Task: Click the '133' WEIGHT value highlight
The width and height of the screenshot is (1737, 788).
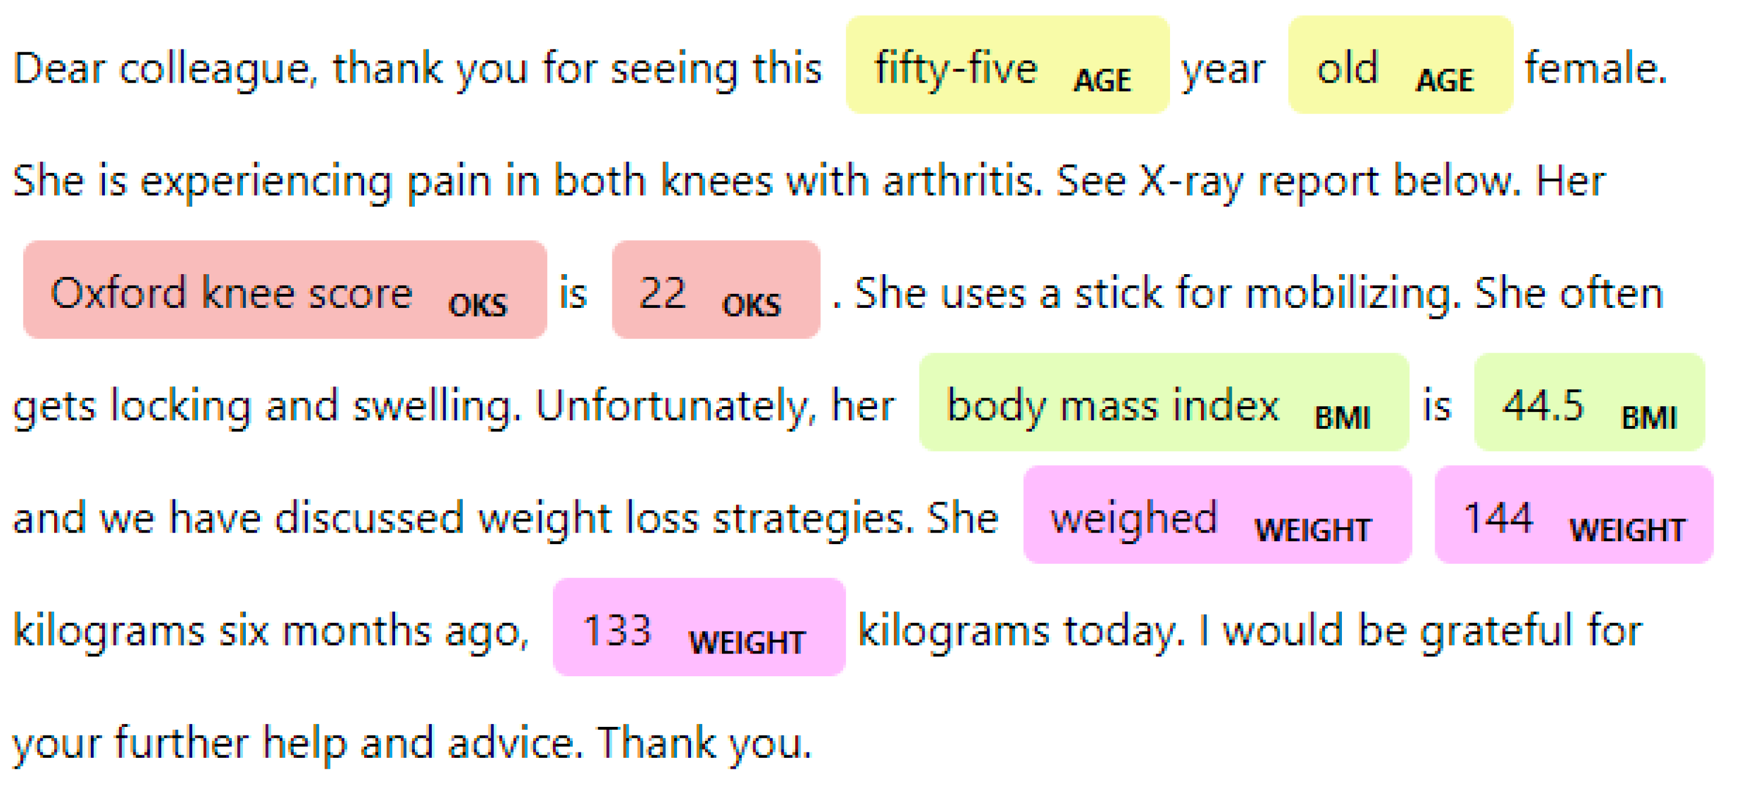Action: [x=699, y=627]
